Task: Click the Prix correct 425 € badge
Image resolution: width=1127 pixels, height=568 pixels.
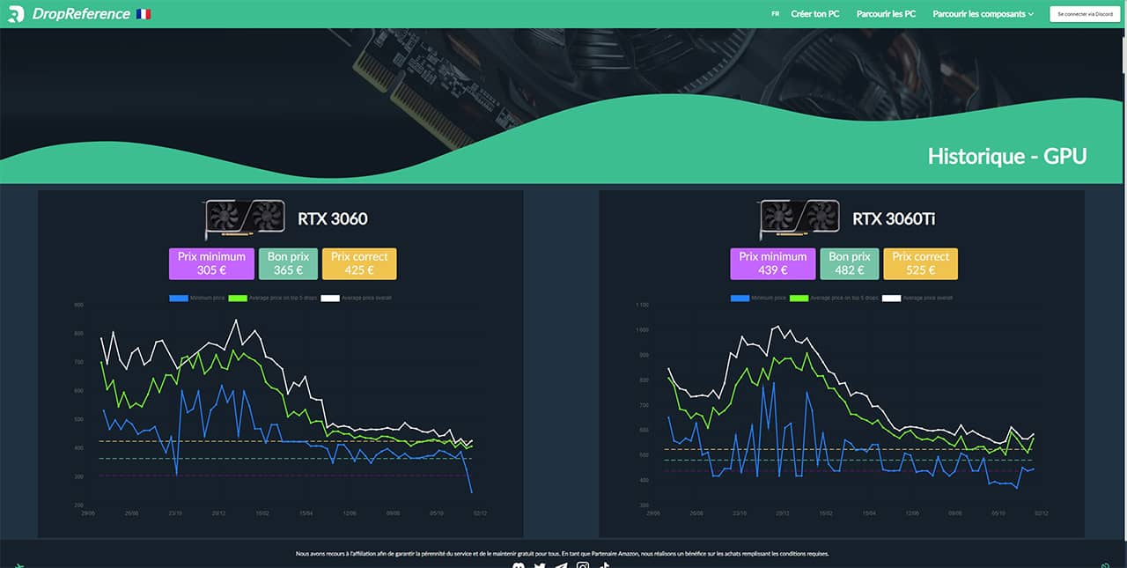Action: pyautogui.click(x=359, y=263)
